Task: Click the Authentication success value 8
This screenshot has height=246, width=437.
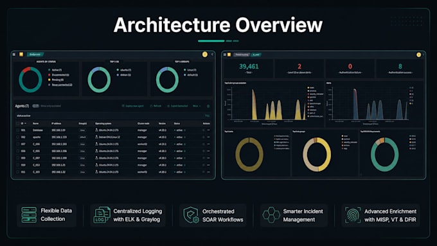Action: 400,66
